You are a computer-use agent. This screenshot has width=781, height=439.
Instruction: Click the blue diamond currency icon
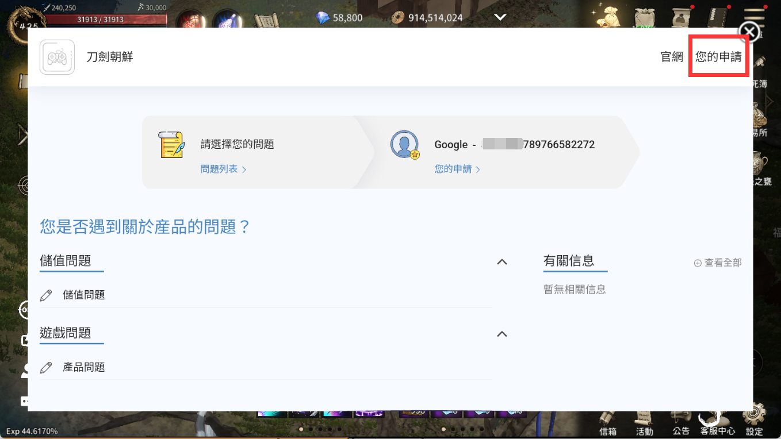coord(323,18)
